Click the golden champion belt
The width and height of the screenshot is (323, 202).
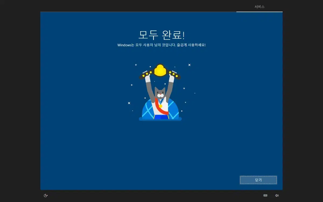click(x=160, y=72)
